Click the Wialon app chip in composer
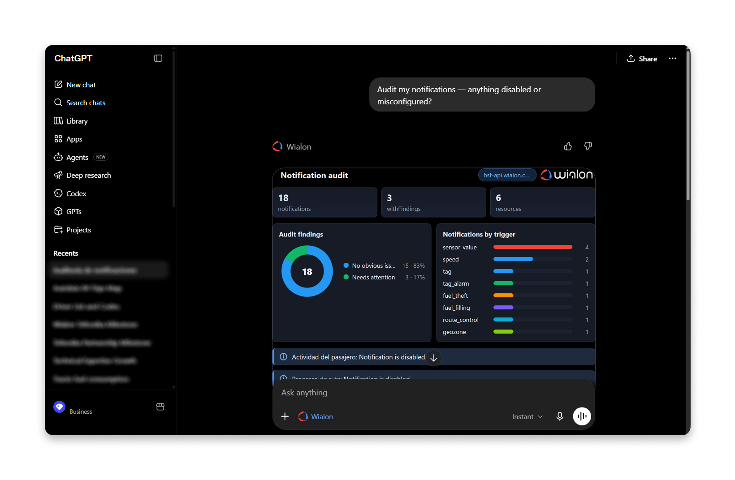The height and width of the screenshot is (480, 735). click(316, 416)
